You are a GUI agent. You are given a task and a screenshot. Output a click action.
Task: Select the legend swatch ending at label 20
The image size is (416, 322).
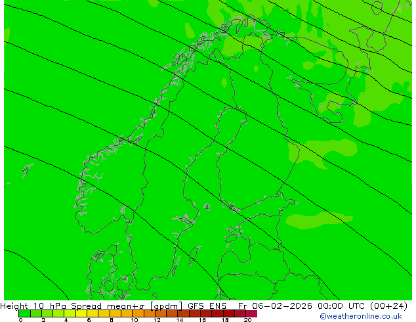click(240, 313)
